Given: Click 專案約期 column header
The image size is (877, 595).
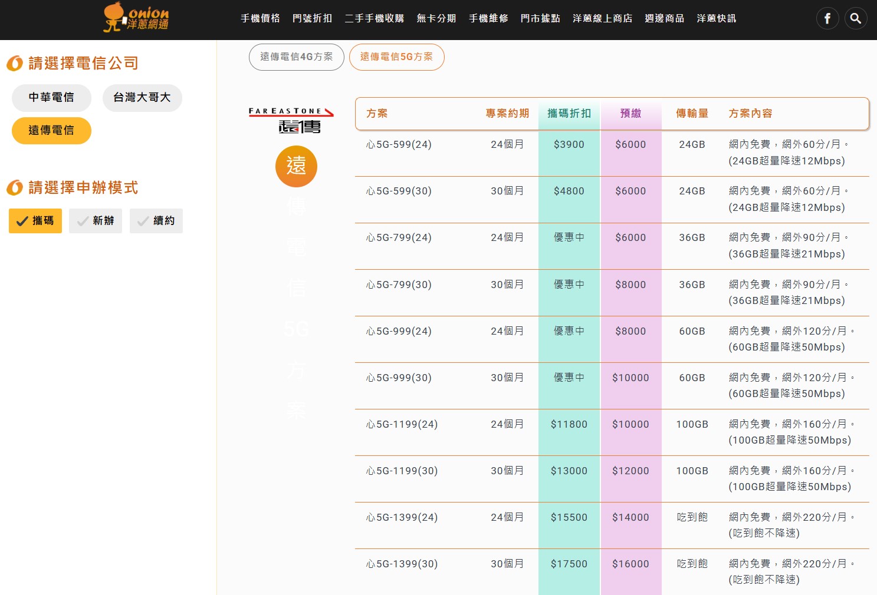Looking at the screenshot, I should pyautogui.click(x=507, y=114).
